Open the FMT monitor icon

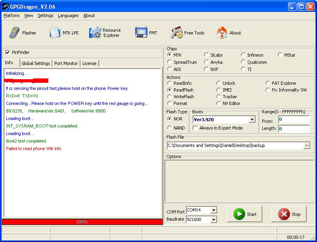tap(141, 32)
